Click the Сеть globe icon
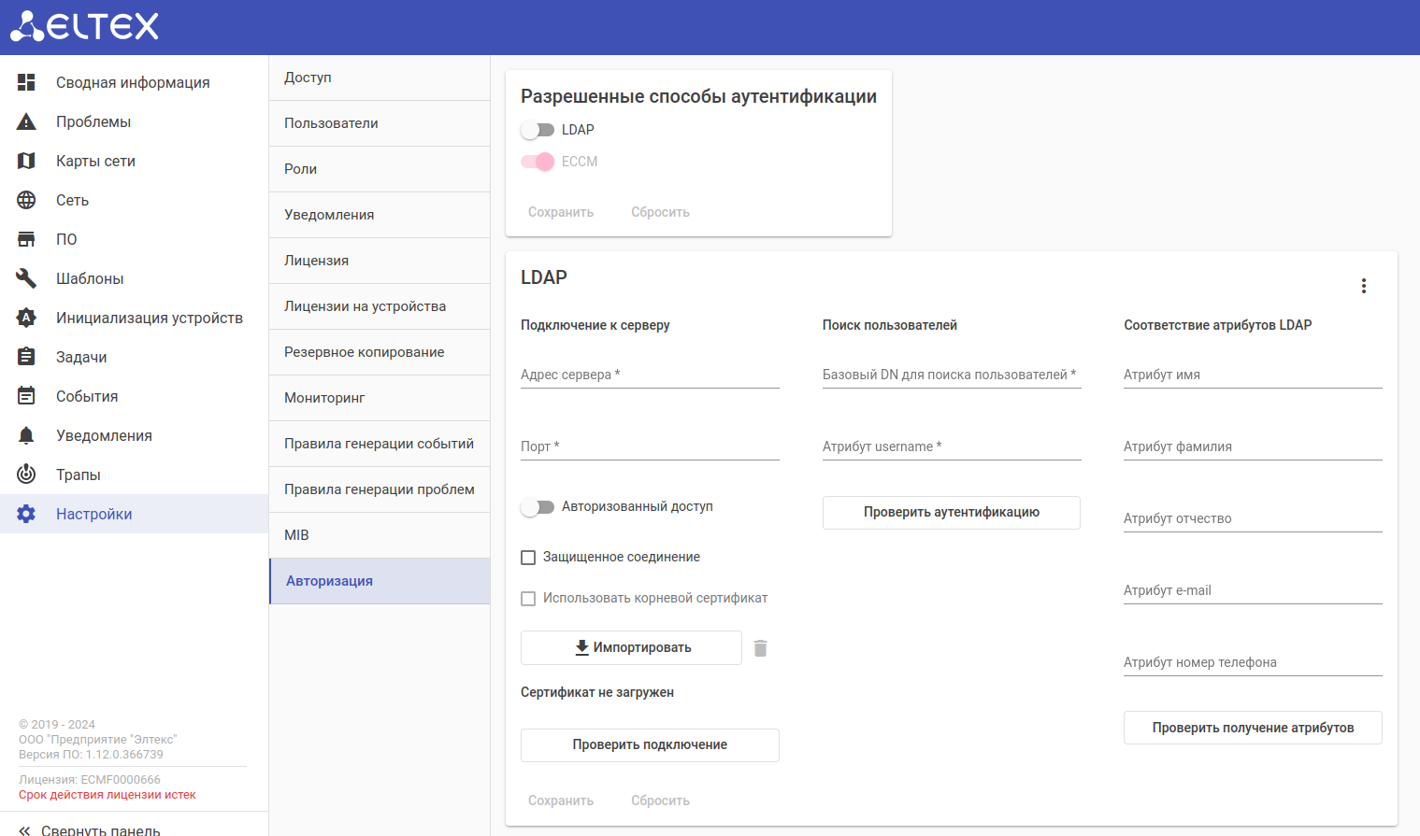Viewport: 1420px width, 836px height. pyautogui.click(x=26, y=201)
